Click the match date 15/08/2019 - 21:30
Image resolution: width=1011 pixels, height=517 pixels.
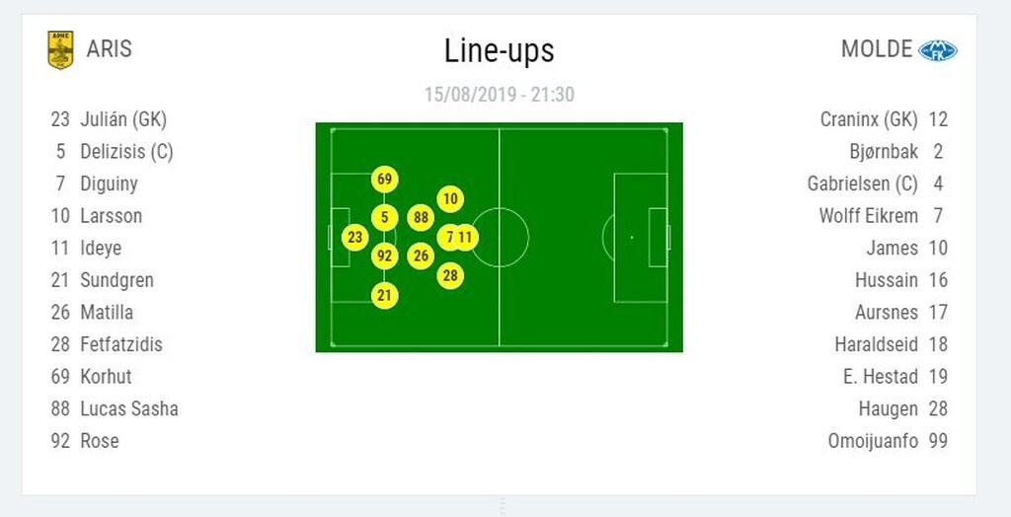pos(500,95)
